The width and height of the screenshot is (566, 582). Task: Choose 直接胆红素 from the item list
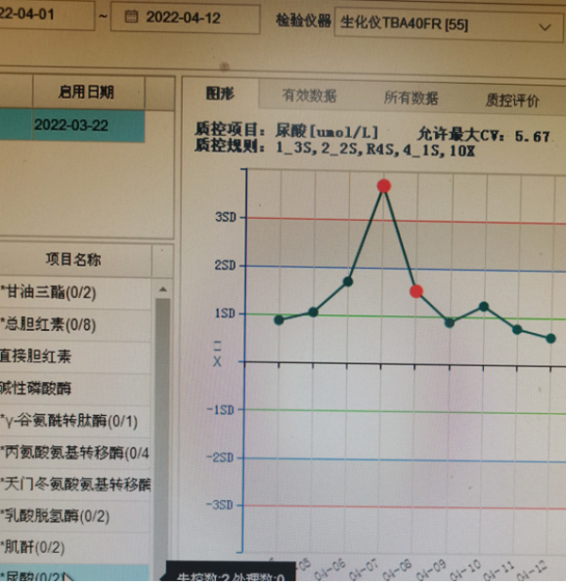point(36,357)
